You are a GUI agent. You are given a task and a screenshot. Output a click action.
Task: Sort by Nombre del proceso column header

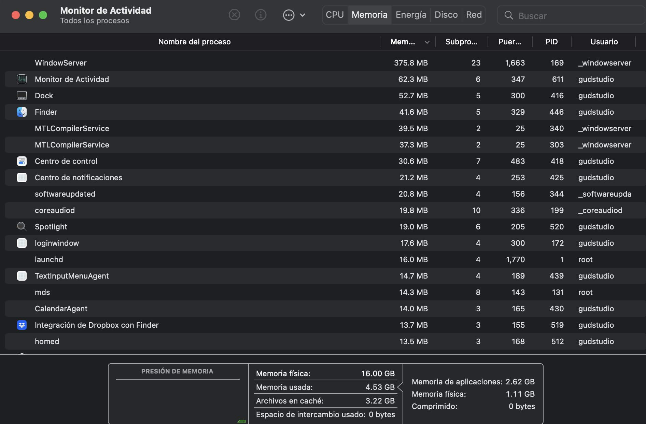point(194,42)
